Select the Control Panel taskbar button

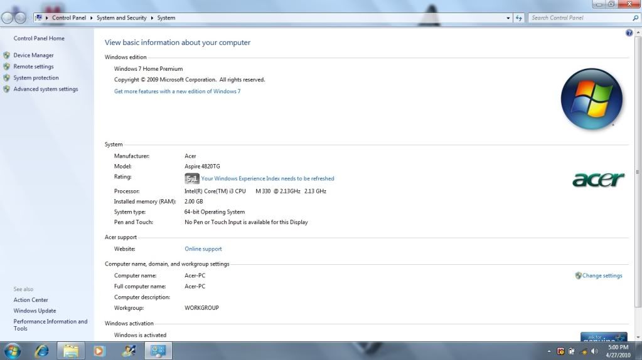(x=158, y=351)
